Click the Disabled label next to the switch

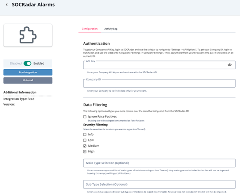[16, 63]
